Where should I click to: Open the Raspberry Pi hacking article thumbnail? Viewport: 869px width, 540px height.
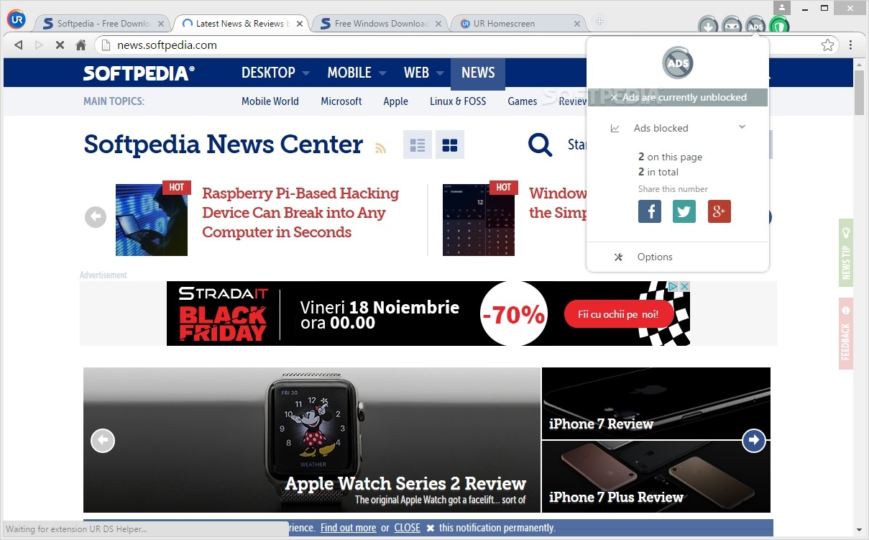click(152, 220)
